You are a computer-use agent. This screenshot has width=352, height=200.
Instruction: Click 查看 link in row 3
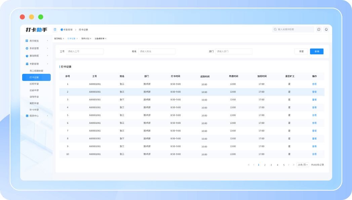tap(314, 100)
